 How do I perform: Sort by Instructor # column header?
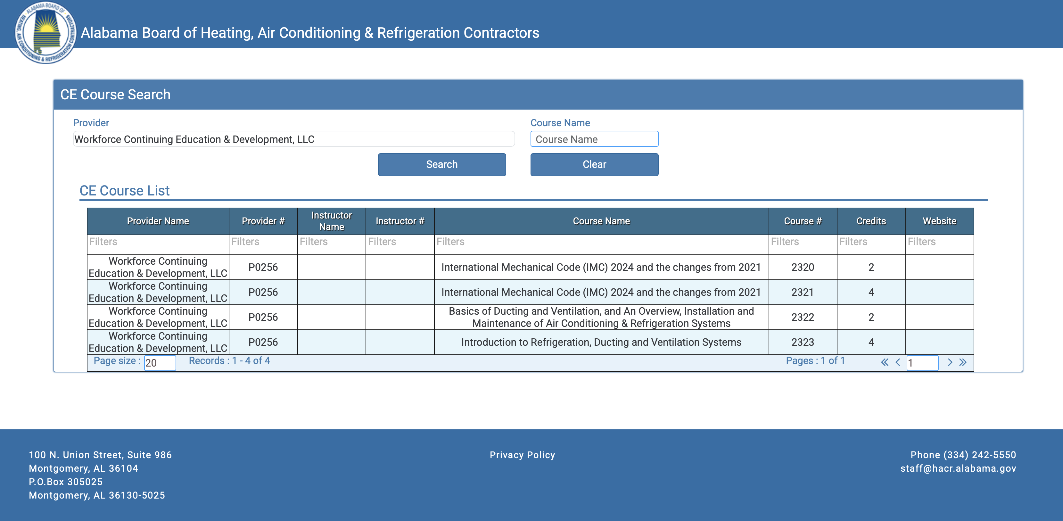pyautogui.click(x=400, y=221)
